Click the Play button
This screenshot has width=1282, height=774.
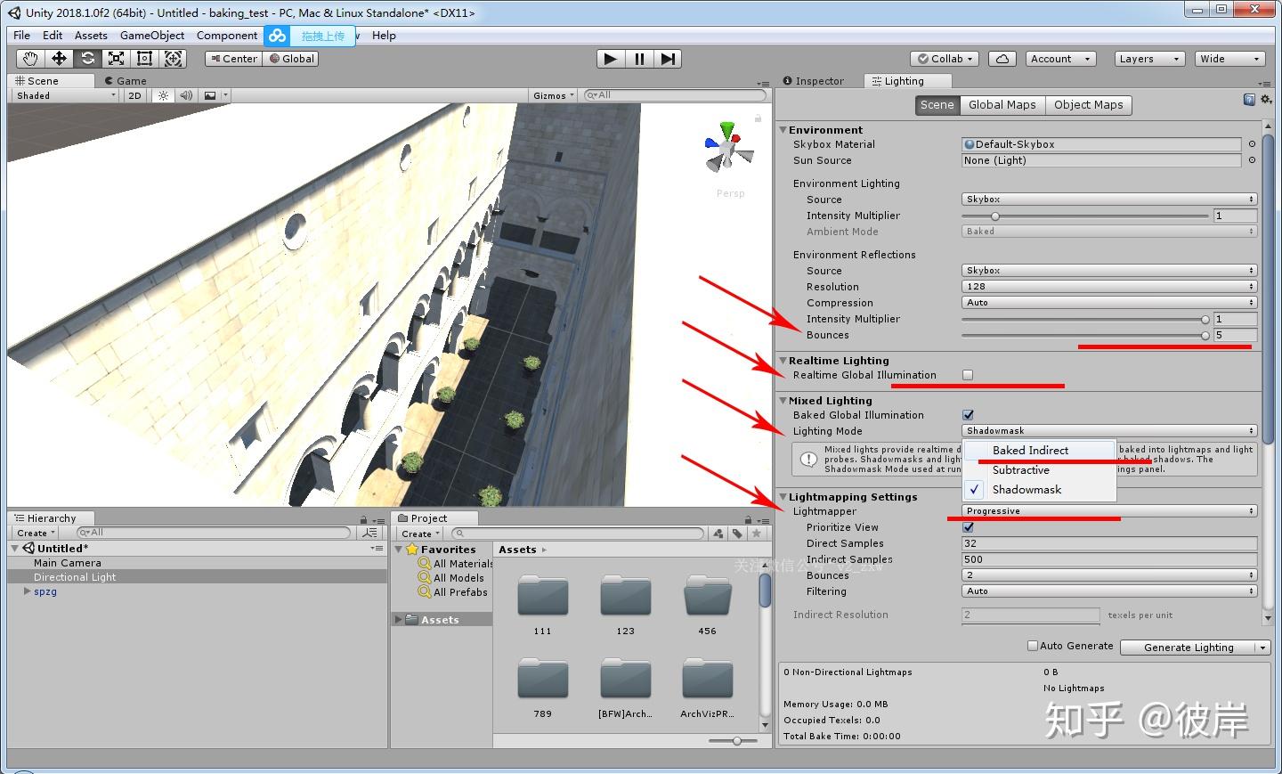pos(611,59)
